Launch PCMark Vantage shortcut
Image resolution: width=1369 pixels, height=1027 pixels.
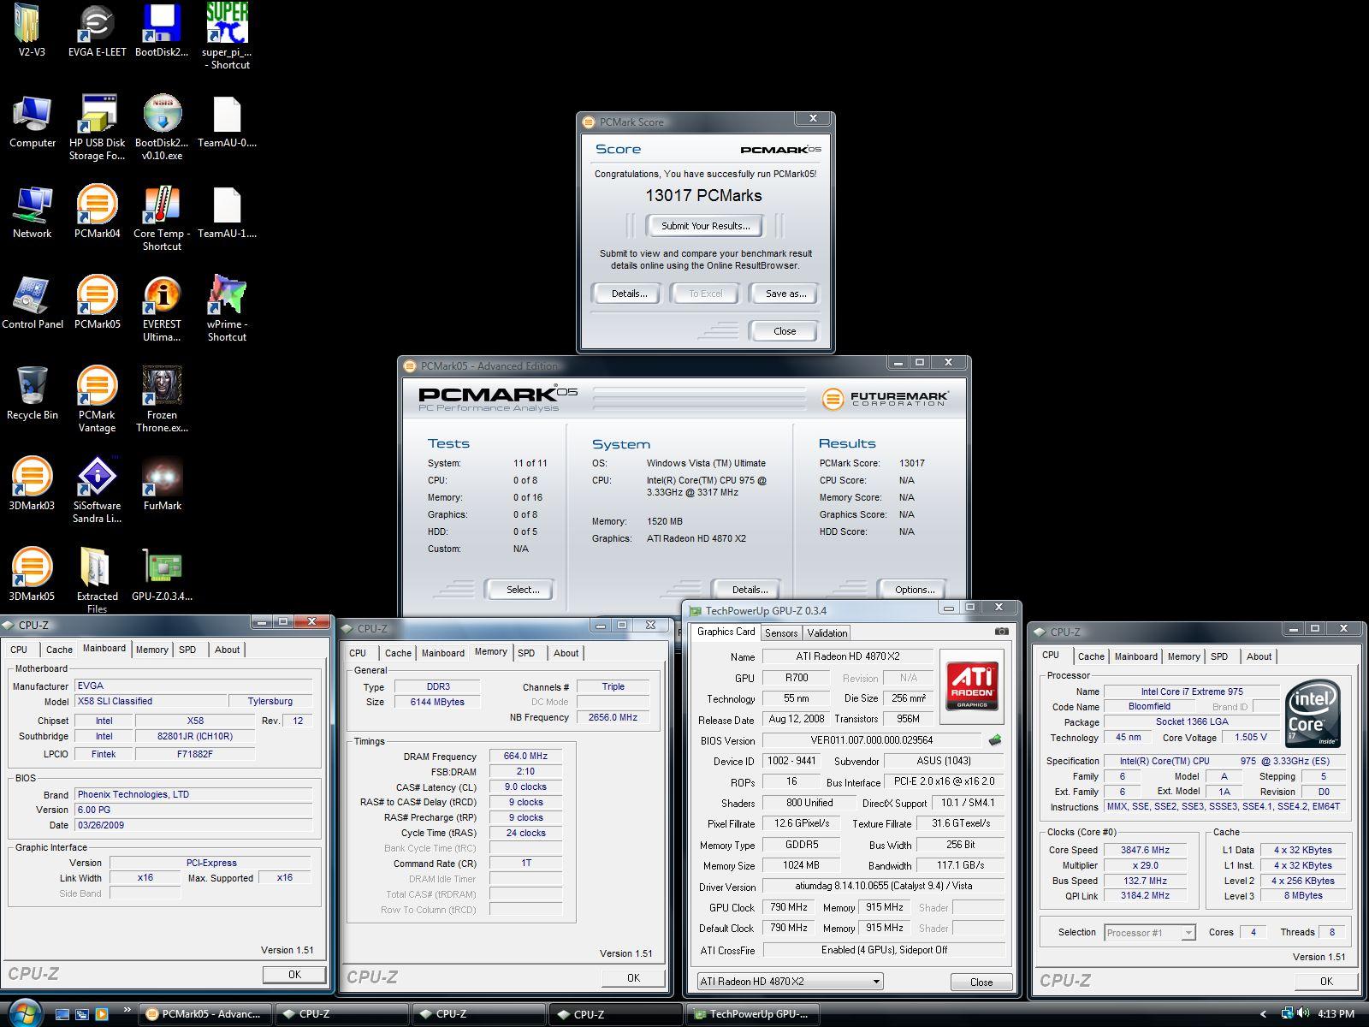[x=98, y=387]
